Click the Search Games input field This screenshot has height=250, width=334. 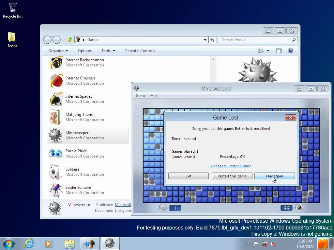[x=255, y=40]
